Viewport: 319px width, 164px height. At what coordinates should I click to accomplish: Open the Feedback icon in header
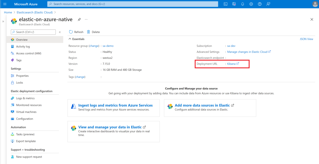pos(268,4)
